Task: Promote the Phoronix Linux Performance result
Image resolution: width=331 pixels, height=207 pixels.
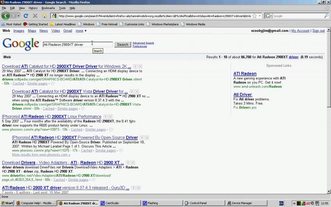Action: pyautogui.click(x=105, y=117)
